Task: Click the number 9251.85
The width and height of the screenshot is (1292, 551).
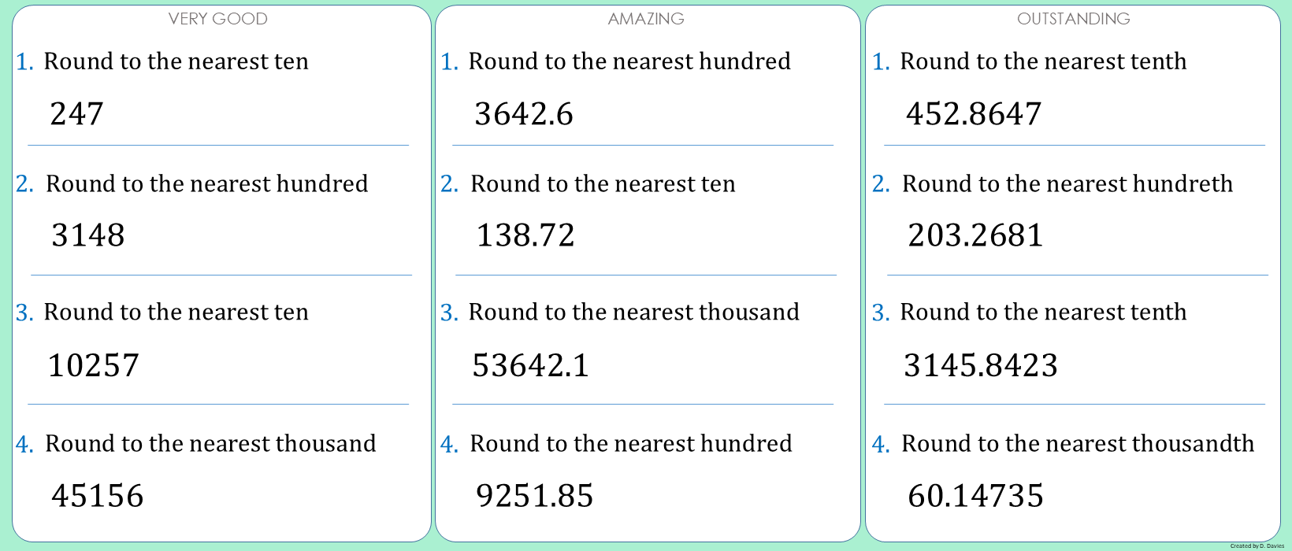Action: coord(535,496)
